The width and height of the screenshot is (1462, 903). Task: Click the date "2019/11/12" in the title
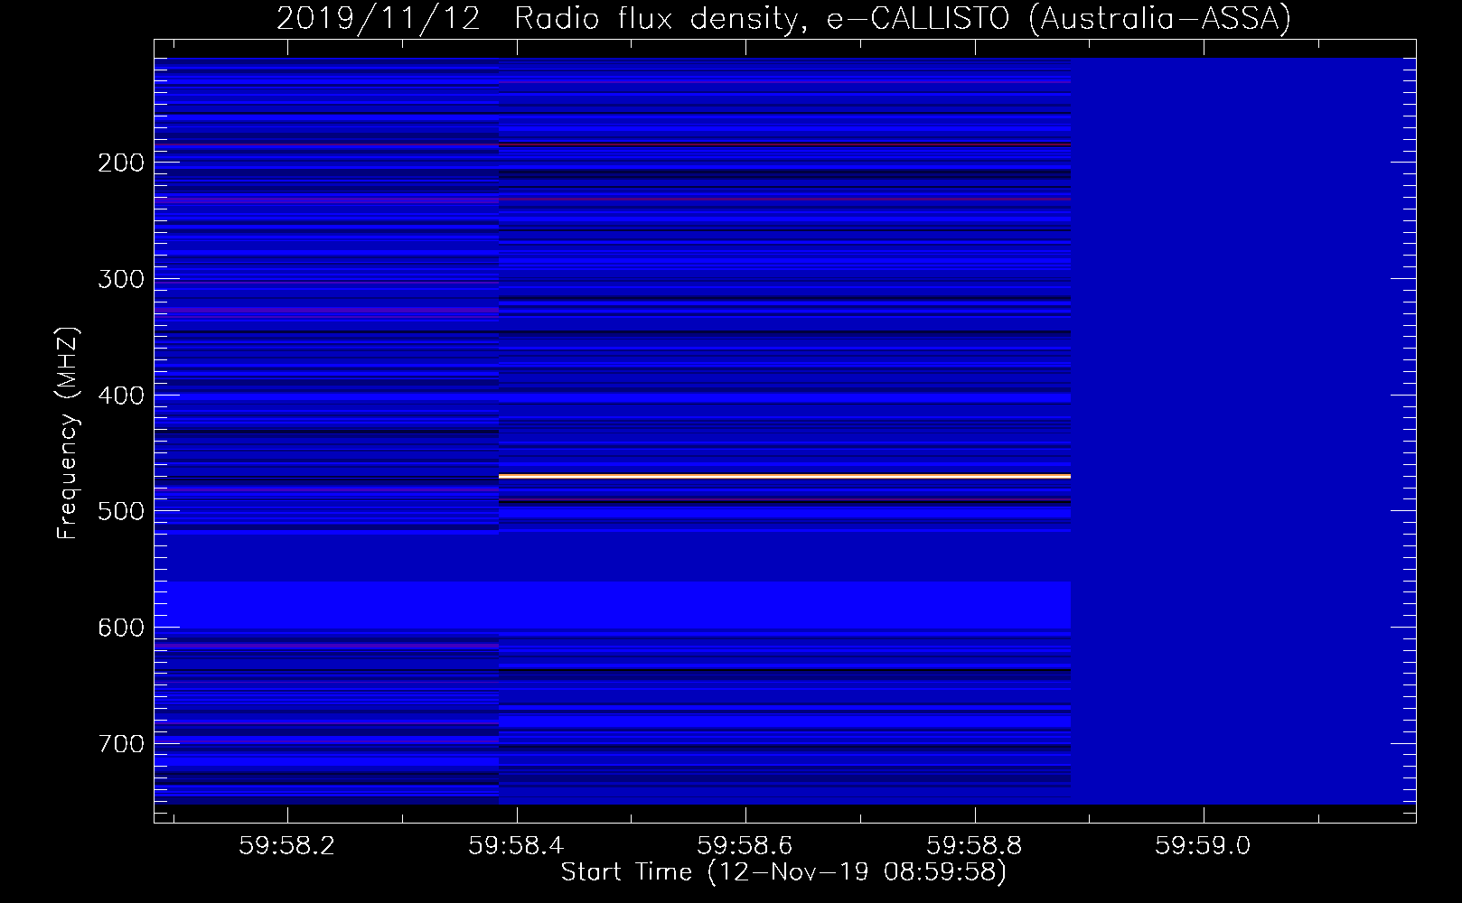tap(379, 19)
